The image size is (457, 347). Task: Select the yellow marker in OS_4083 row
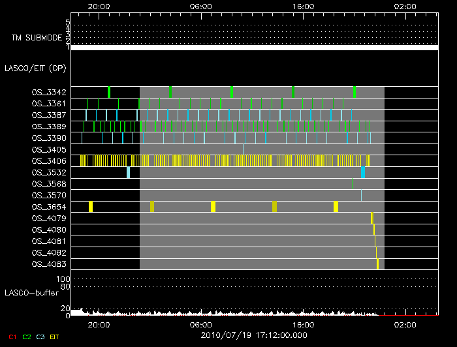tap(377, 264)
